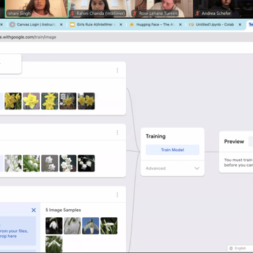Switch to Hugging Face browser tab
The image size is (253, 253).
click(x=155, y=24)
